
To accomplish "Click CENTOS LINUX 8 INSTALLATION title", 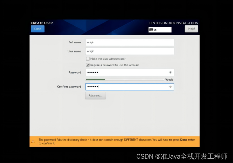I will point(173,23).
